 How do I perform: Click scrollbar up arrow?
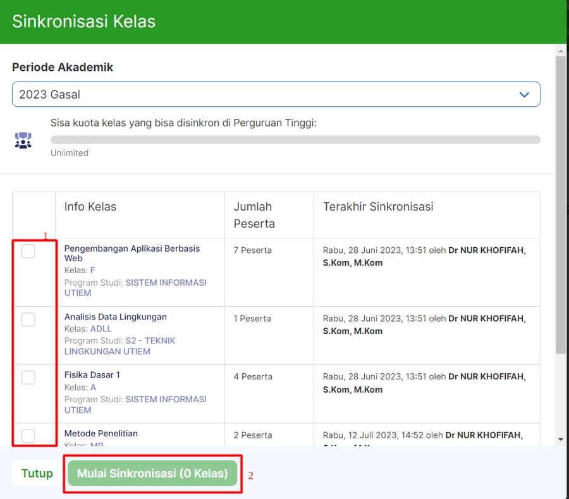560,50
